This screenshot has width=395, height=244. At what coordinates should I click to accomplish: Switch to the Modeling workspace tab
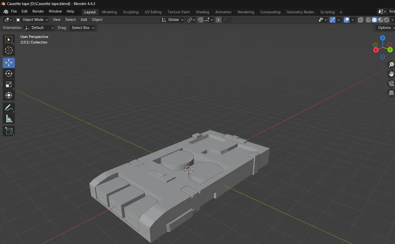click(x=109, y=12)
